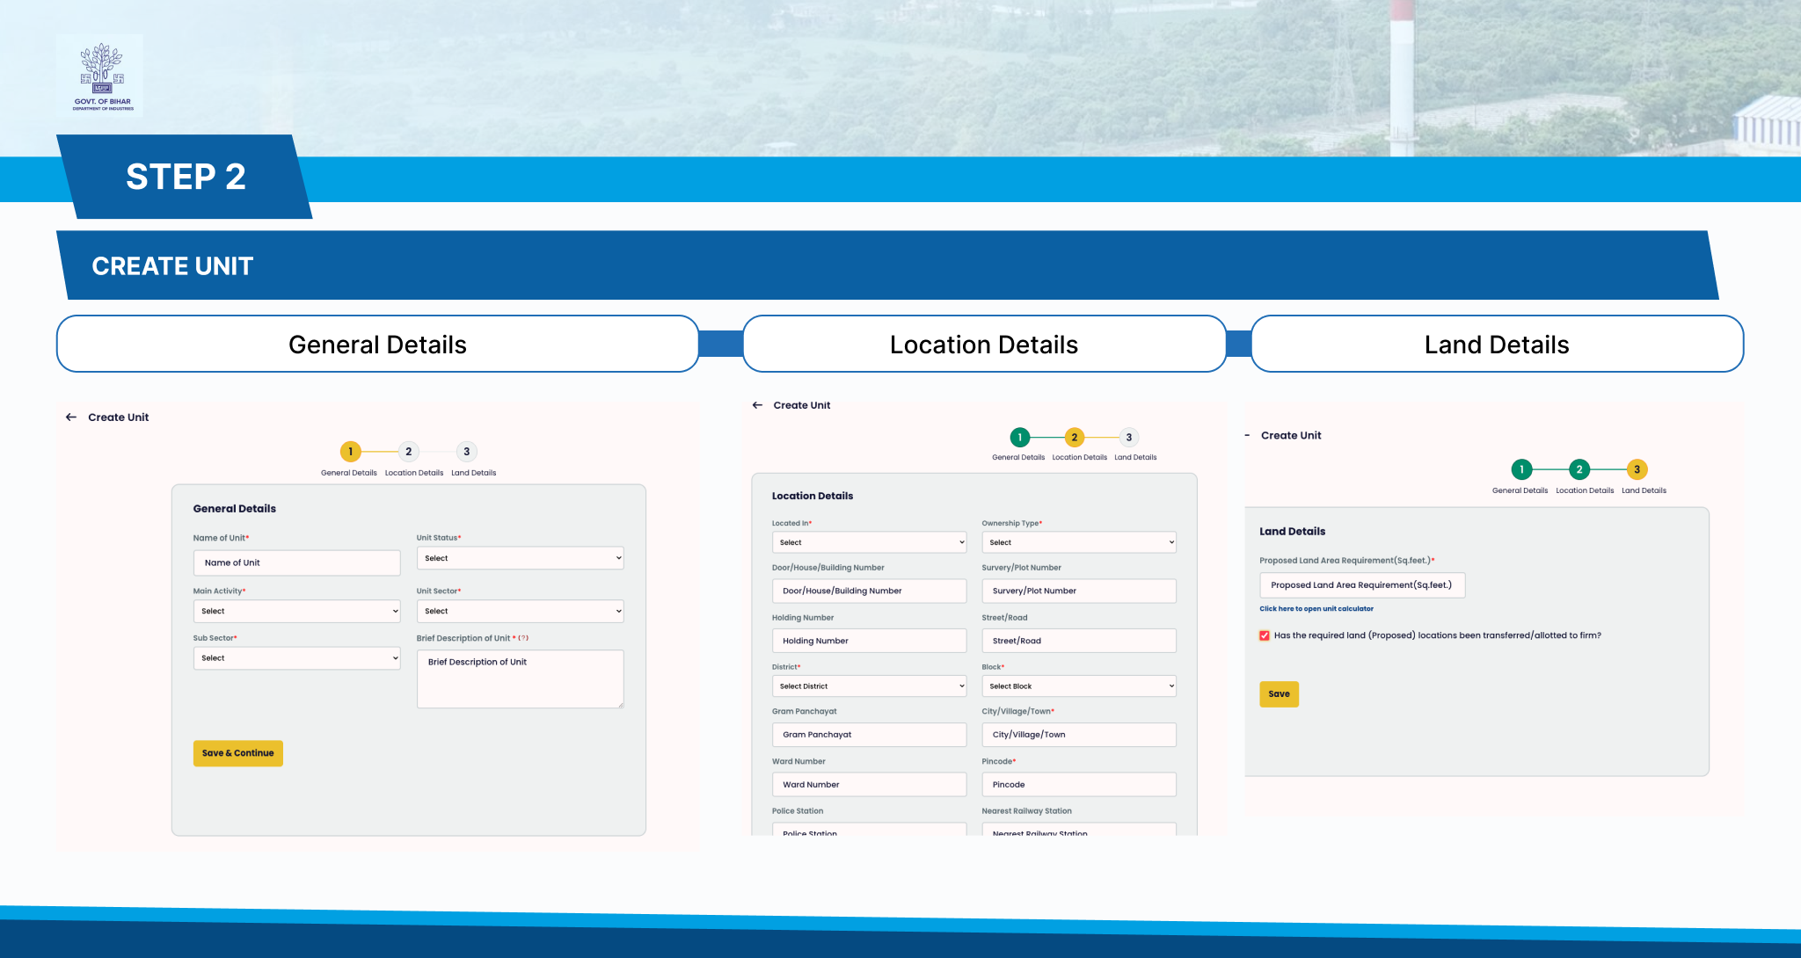Viewport: 1801px width, 958px height.
Task: Click yellow step 3 circle in Land Details
Action: point(1637,469)
